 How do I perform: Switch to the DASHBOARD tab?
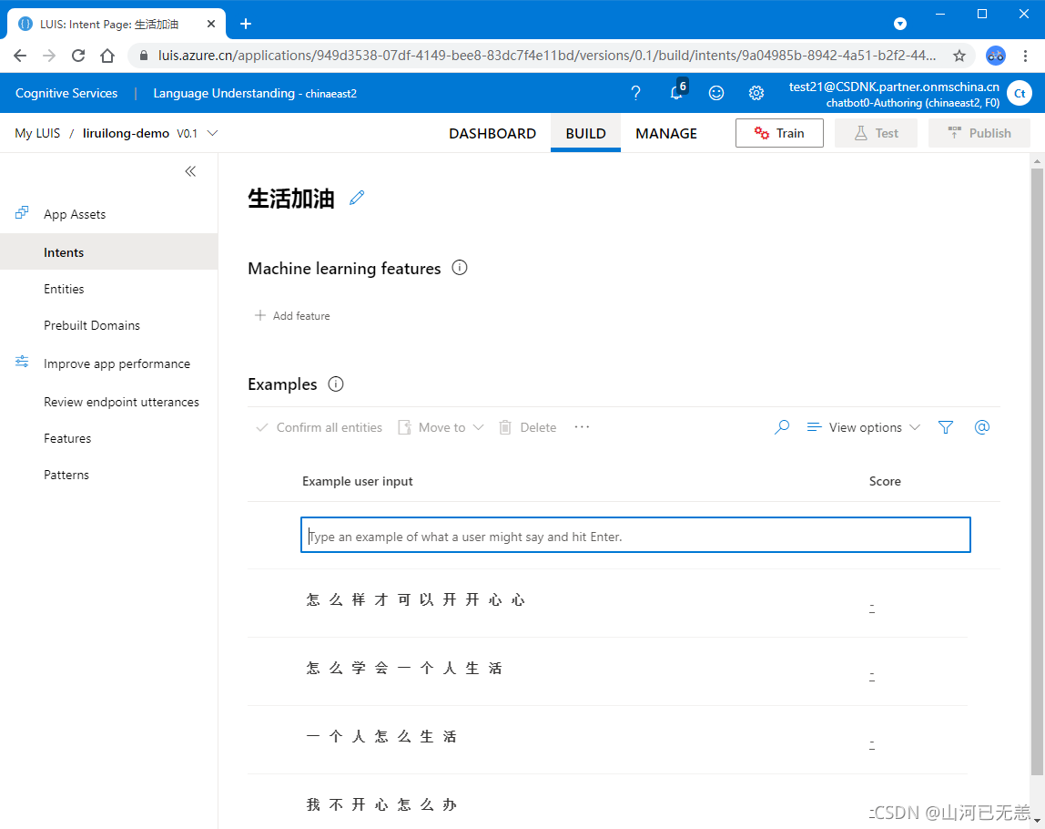[492, 133]
